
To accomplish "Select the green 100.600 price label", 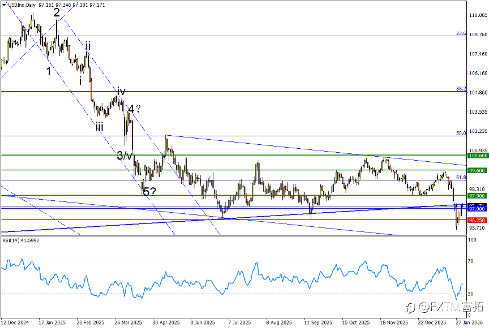I will pos(477,156).
